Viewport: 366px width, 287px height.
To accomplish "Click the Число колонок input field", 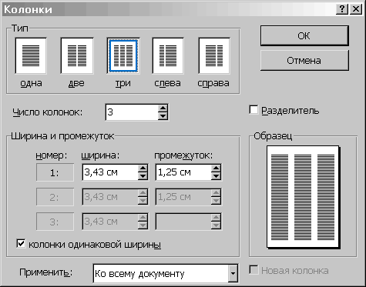I will click(132, 112).
